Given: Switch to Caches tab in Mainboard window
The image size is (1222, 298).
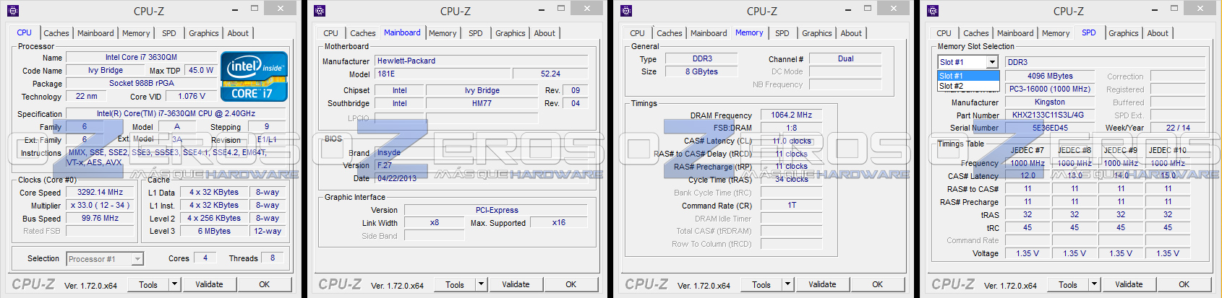Looking at the screenshot, I should pyautogui.click(x=362, y=33).
